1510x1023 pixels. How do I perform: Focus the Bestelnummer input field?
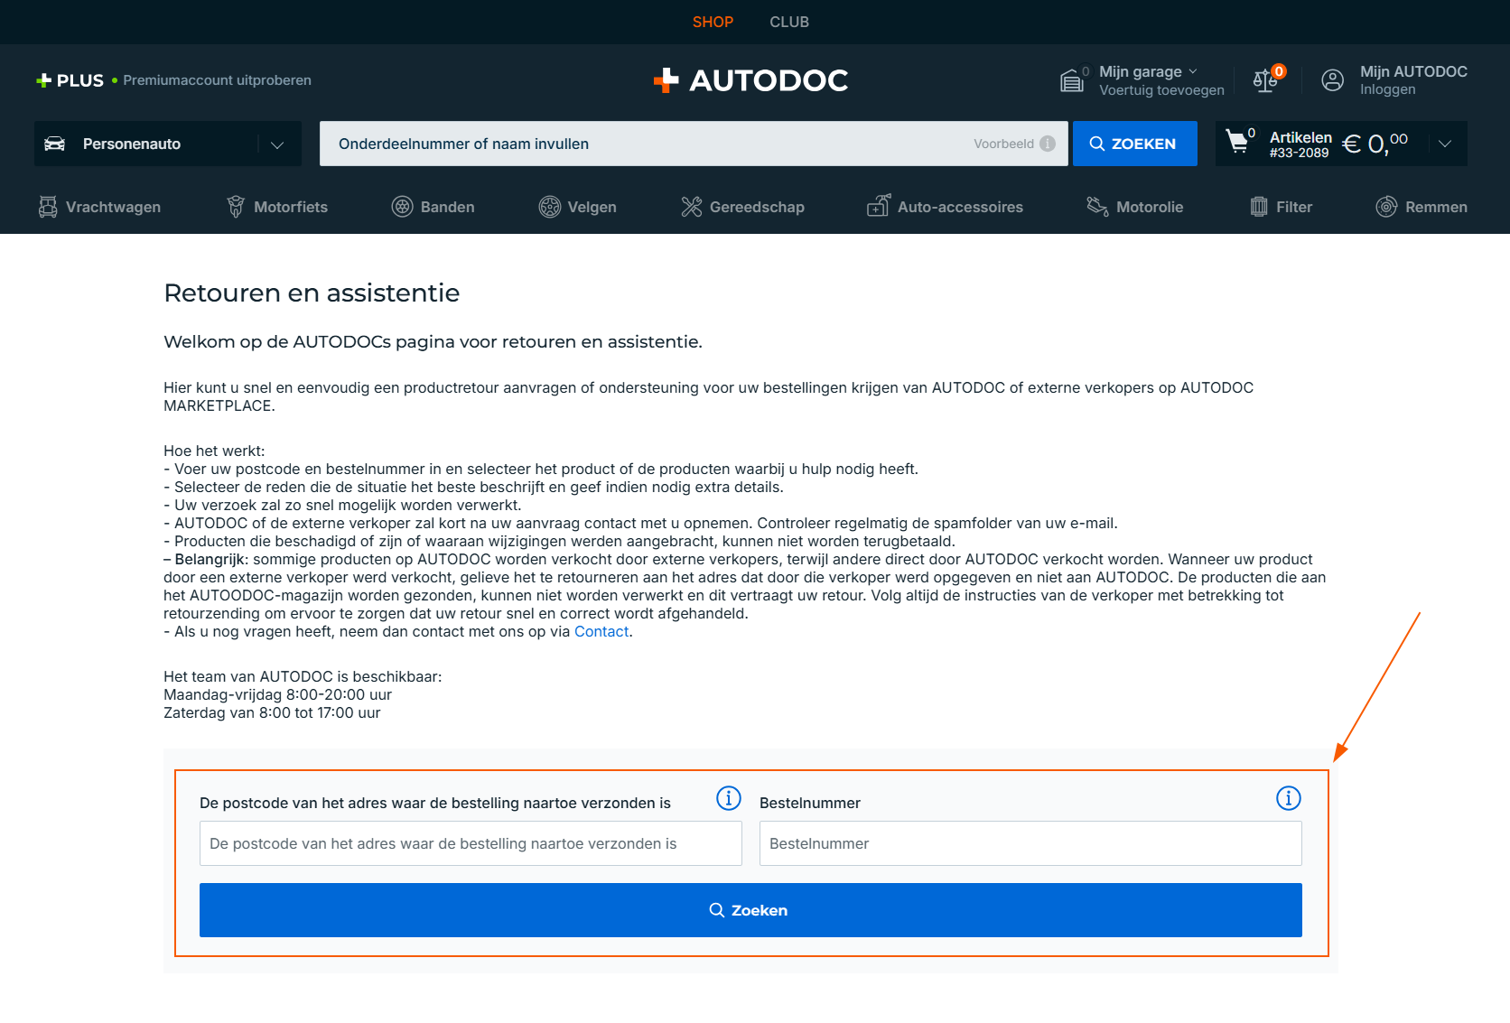pyautogui.click(x=1030, y=843)
